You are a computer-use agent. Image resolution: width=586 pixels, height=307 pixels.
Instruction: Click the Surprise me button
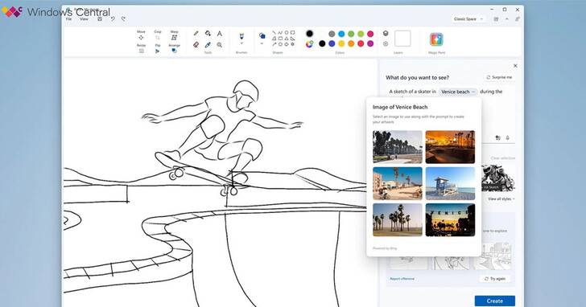(x=499, y=77)
